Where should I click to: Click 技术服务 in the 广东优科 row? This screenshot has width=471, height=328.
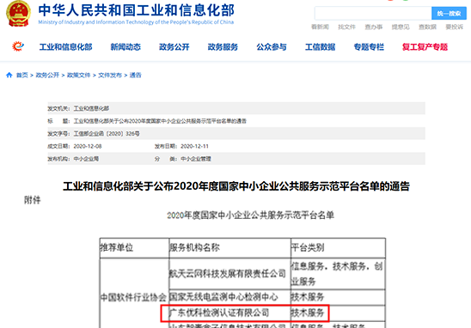click(x=308, y=313)
